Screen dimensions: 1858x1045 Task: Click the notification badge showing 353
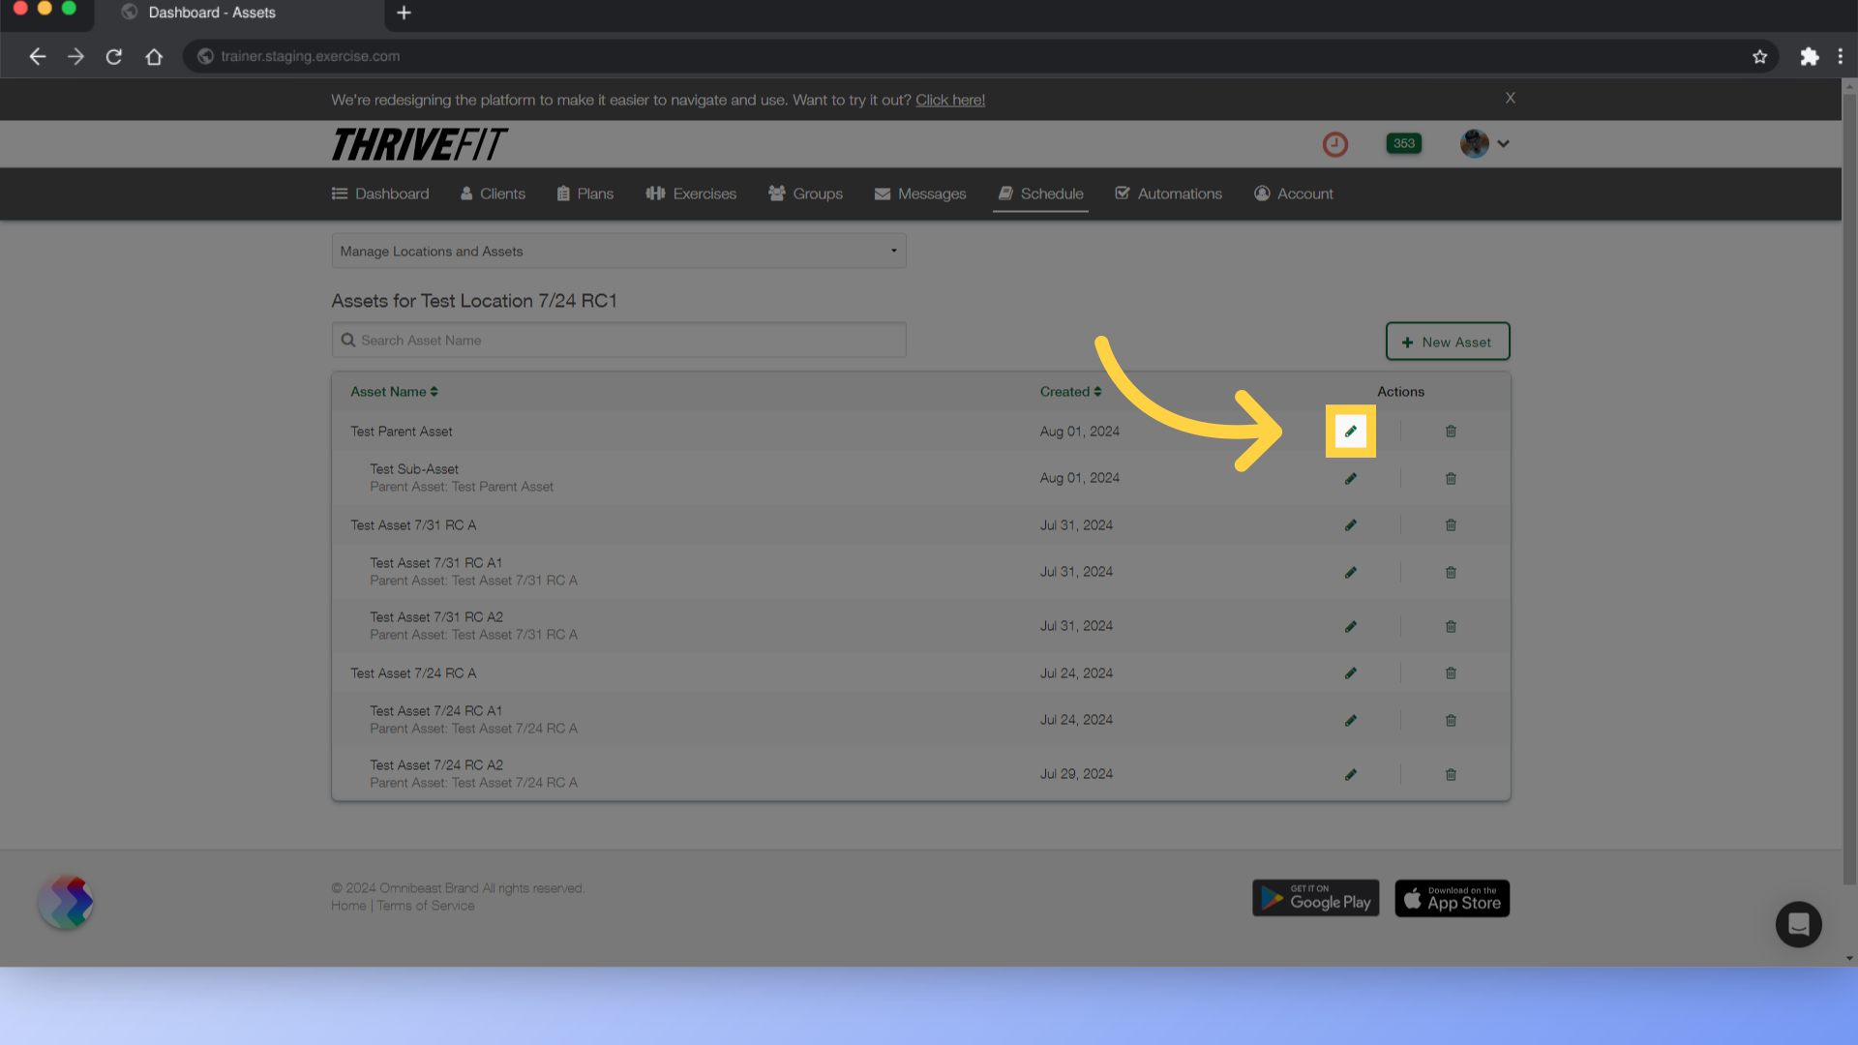[1402, 143]
